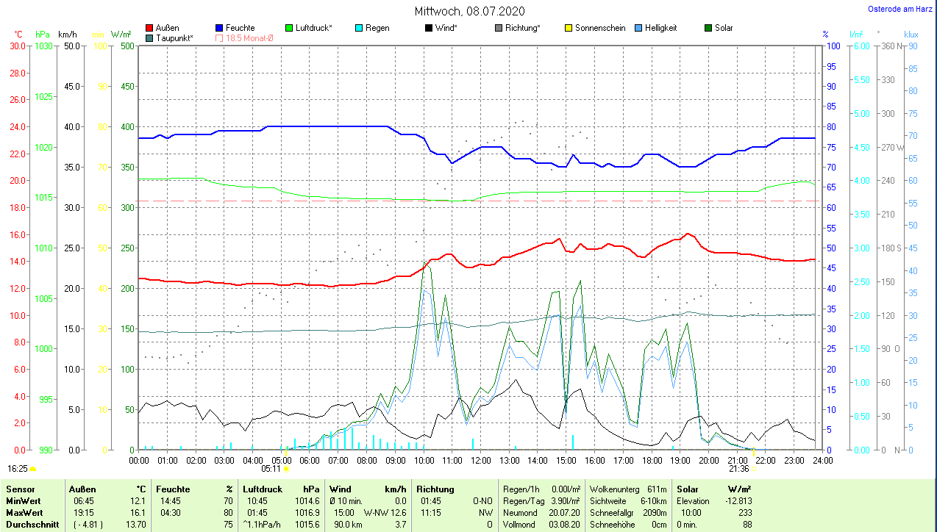
Task: Click the sunset marker at 21:36
Action: 753,468
